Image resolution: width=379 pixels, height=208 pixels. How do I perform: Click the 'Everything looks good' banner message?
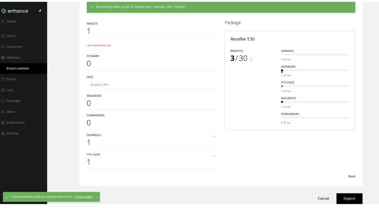(x=141, y=7)
